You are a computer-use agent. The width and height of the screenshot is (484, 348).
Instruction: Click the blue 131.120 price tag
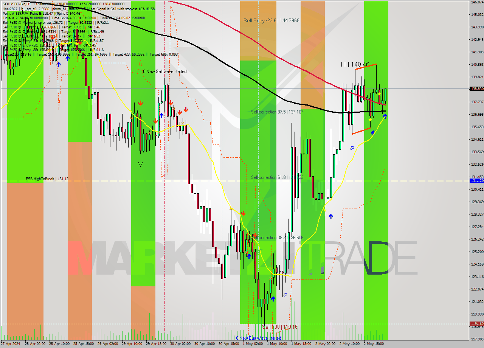click(476, 181)
